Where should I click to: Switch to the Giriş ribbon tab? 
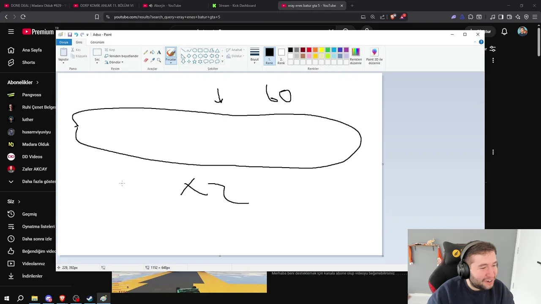coord(79,42)
